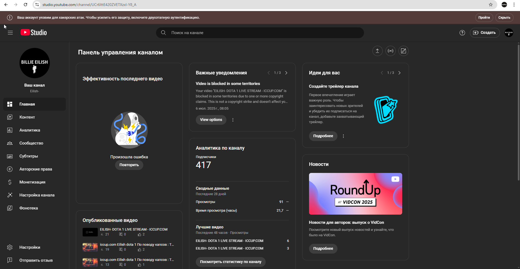Viewport: 520px width, 269px height.
Task: Open Сообщество in the sidebar
Action: coord(34,143)
